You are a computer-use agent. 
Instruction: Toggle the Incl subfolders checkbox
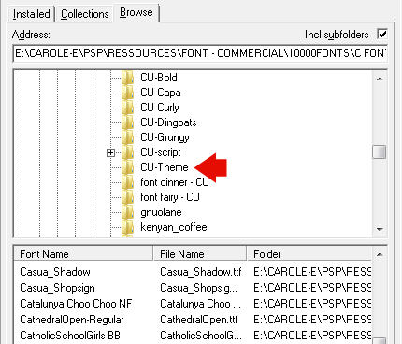point(382,34)
